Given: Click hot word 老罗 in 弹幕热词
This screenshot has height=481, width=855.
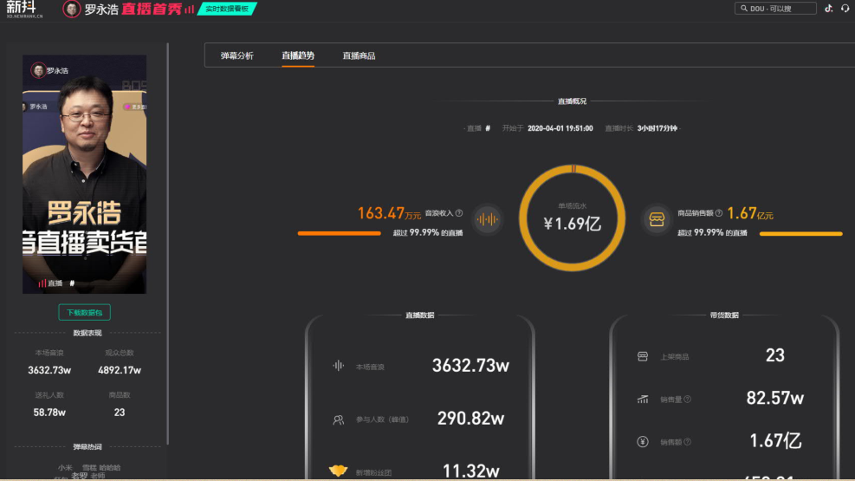Looking at the screenshot, I should pyautogui.click(x=79, y=475).
